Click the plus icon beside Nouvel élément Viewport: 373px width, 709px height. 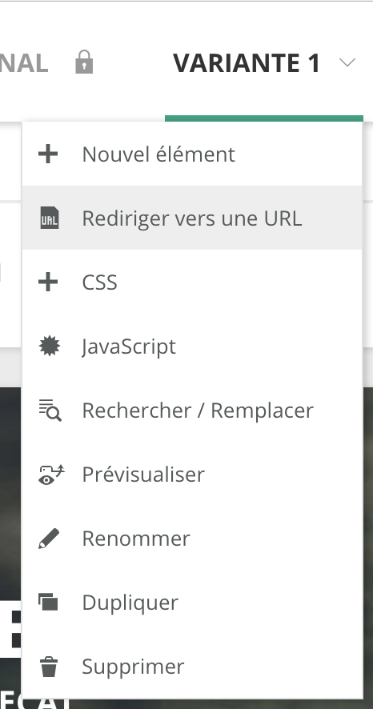point(48,154)
